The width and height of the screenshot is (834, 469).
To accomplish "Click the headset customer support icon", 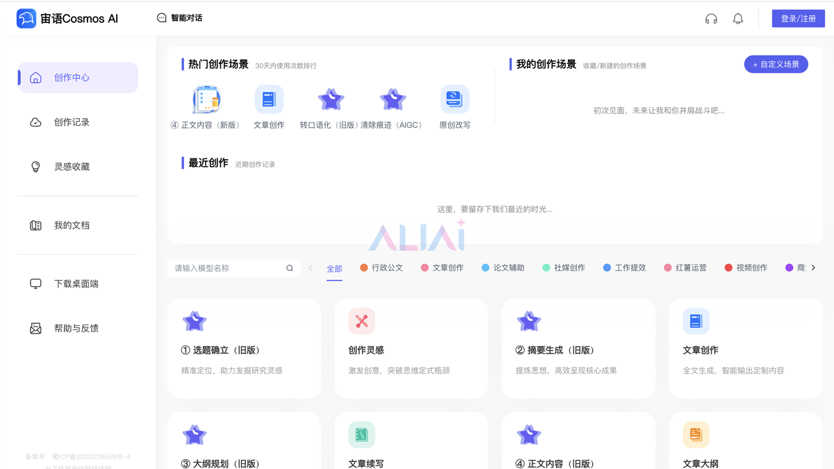I will [711, 19].
